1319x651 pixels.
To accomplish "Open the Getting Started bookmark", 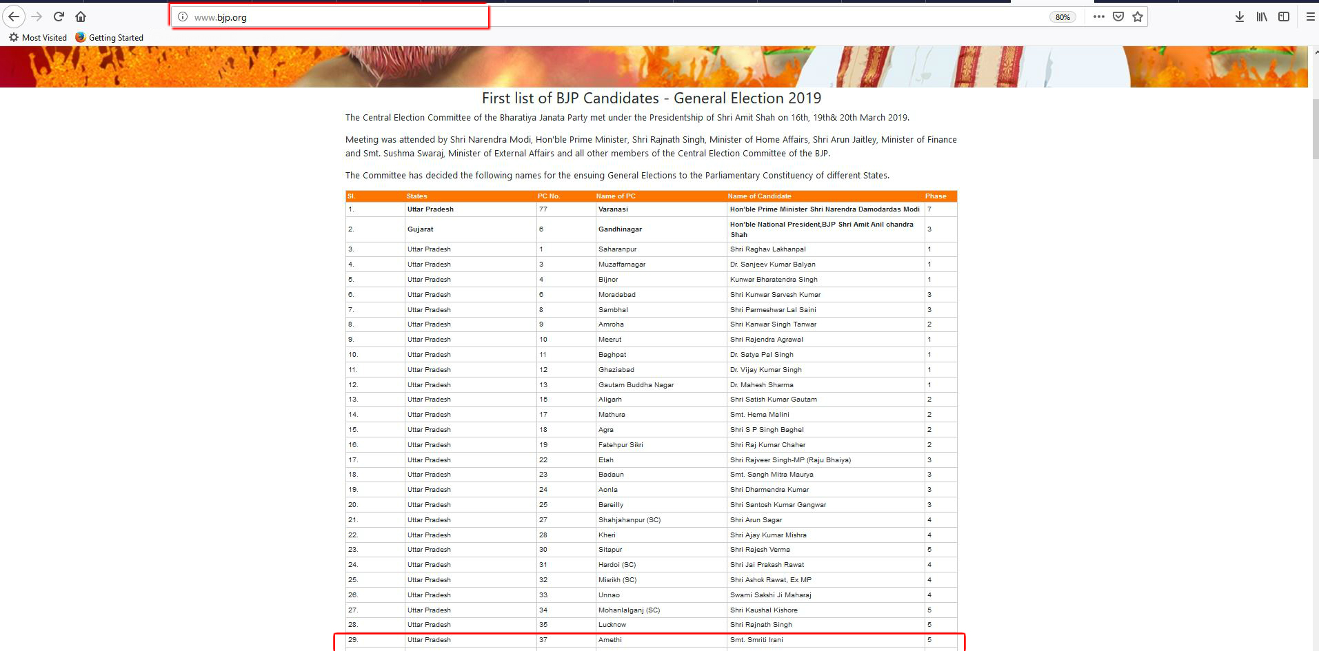I will tap(110, 38).
